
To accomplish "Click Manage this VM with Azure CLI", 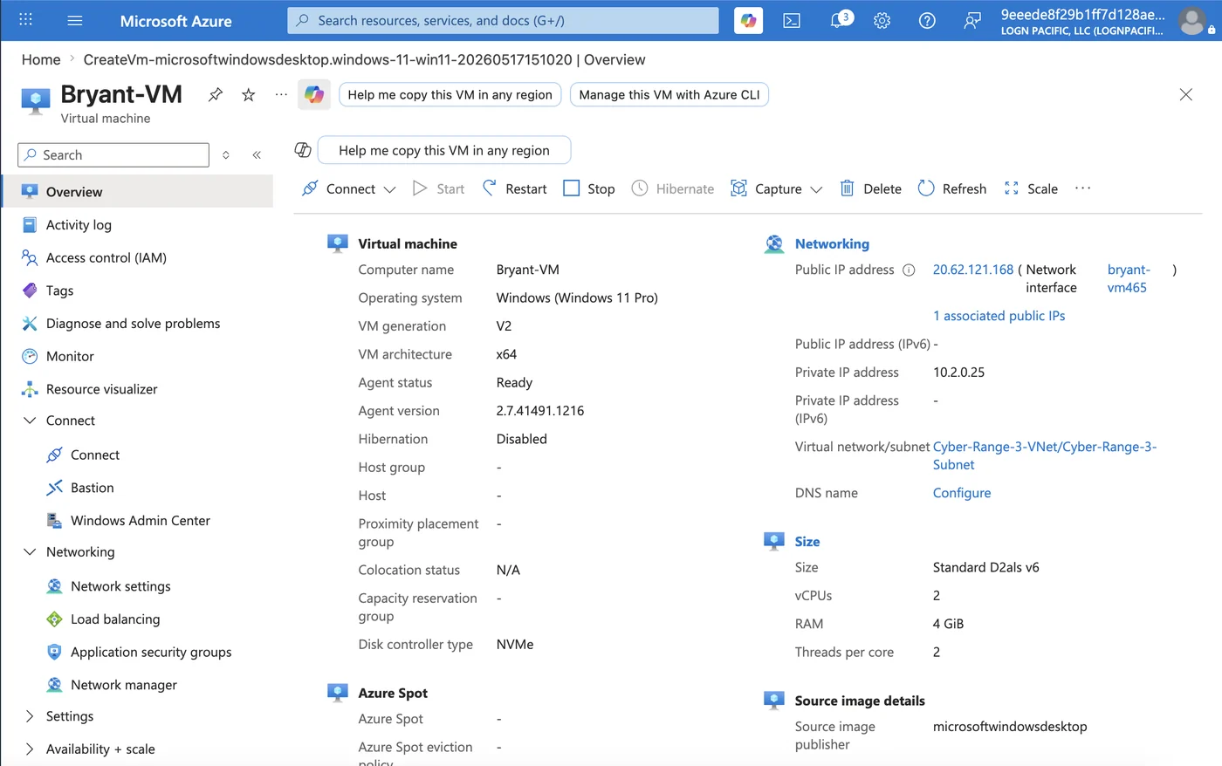I will [669, 94].
